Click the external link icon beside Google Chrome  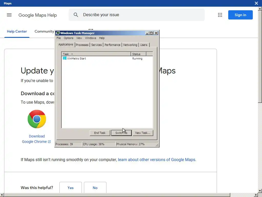[x=49, y=142]
